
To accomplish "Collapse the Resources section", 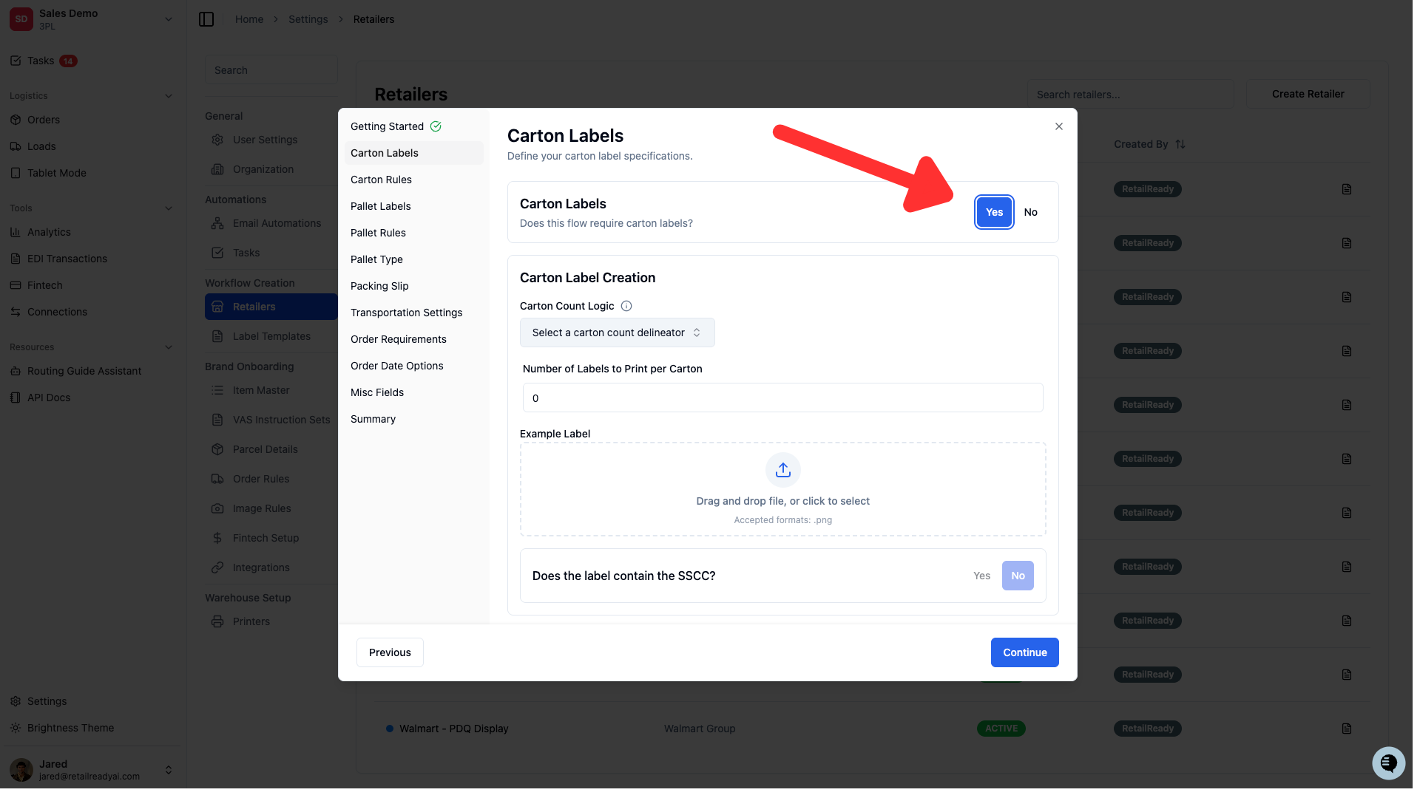I will point(168,347).
